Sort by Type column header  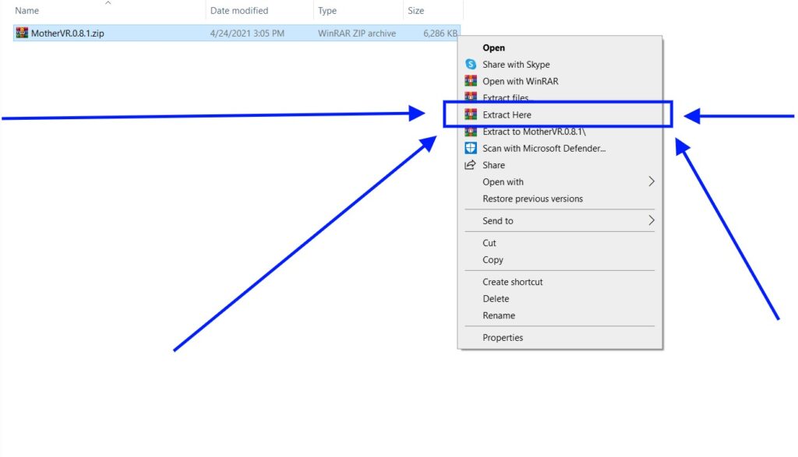click(327, 11)
